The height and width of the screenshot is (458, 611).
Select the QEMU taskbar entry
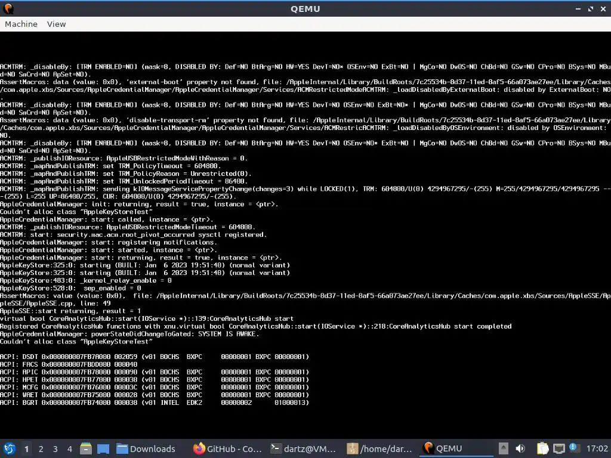456,448
